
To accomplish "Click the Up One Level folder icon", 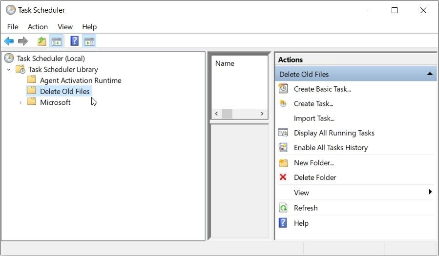I will [42, 41].
